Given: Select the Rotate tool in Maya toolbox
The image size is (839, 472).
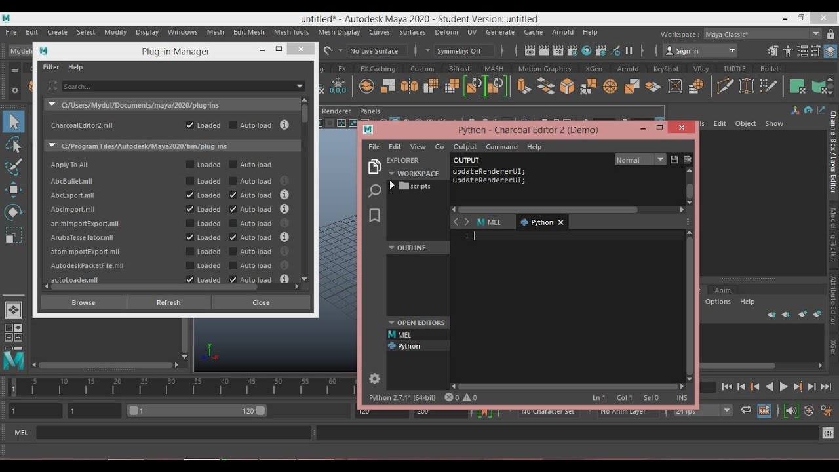Looking at the screenshot, I should [14, 212].
